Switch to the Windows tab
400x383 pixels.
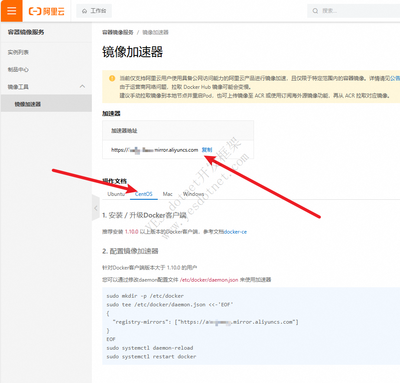point(193,194)
